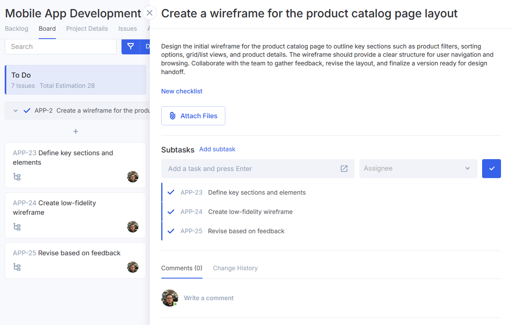Open the Project Details tab
The image size is (512, 325).
pos(87,28)
